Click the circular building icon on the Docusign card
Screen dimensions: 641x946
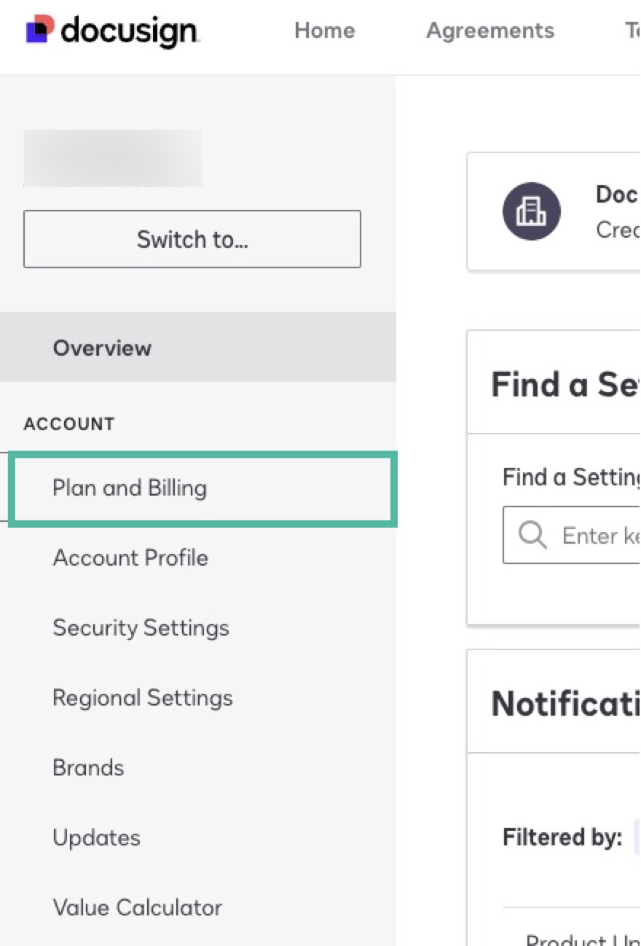pyautogui.click(x=531, y=212)
